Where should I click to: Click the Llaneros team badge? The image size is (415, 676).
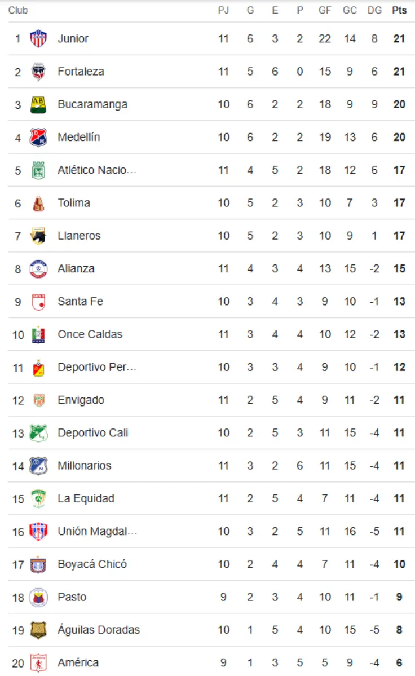pos(38,236)
